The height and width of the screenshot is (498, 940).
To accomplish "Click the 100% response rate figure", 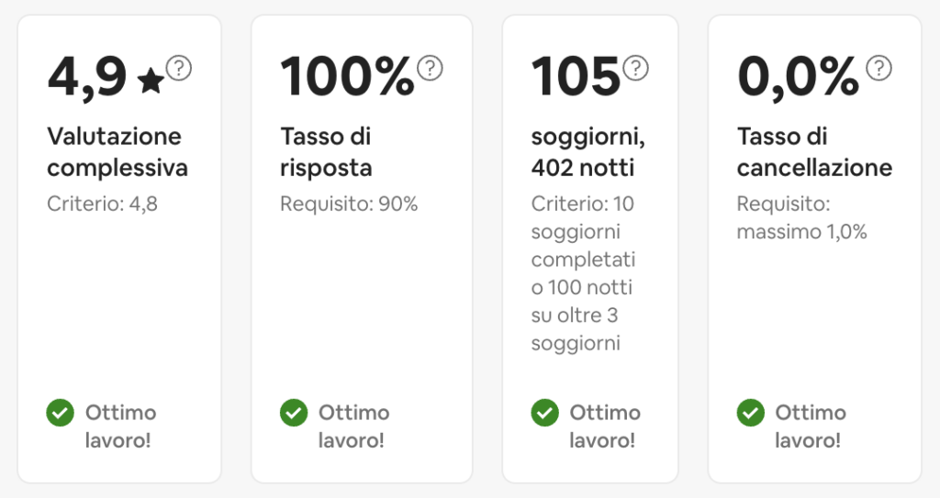I will (x=347, y=77).
